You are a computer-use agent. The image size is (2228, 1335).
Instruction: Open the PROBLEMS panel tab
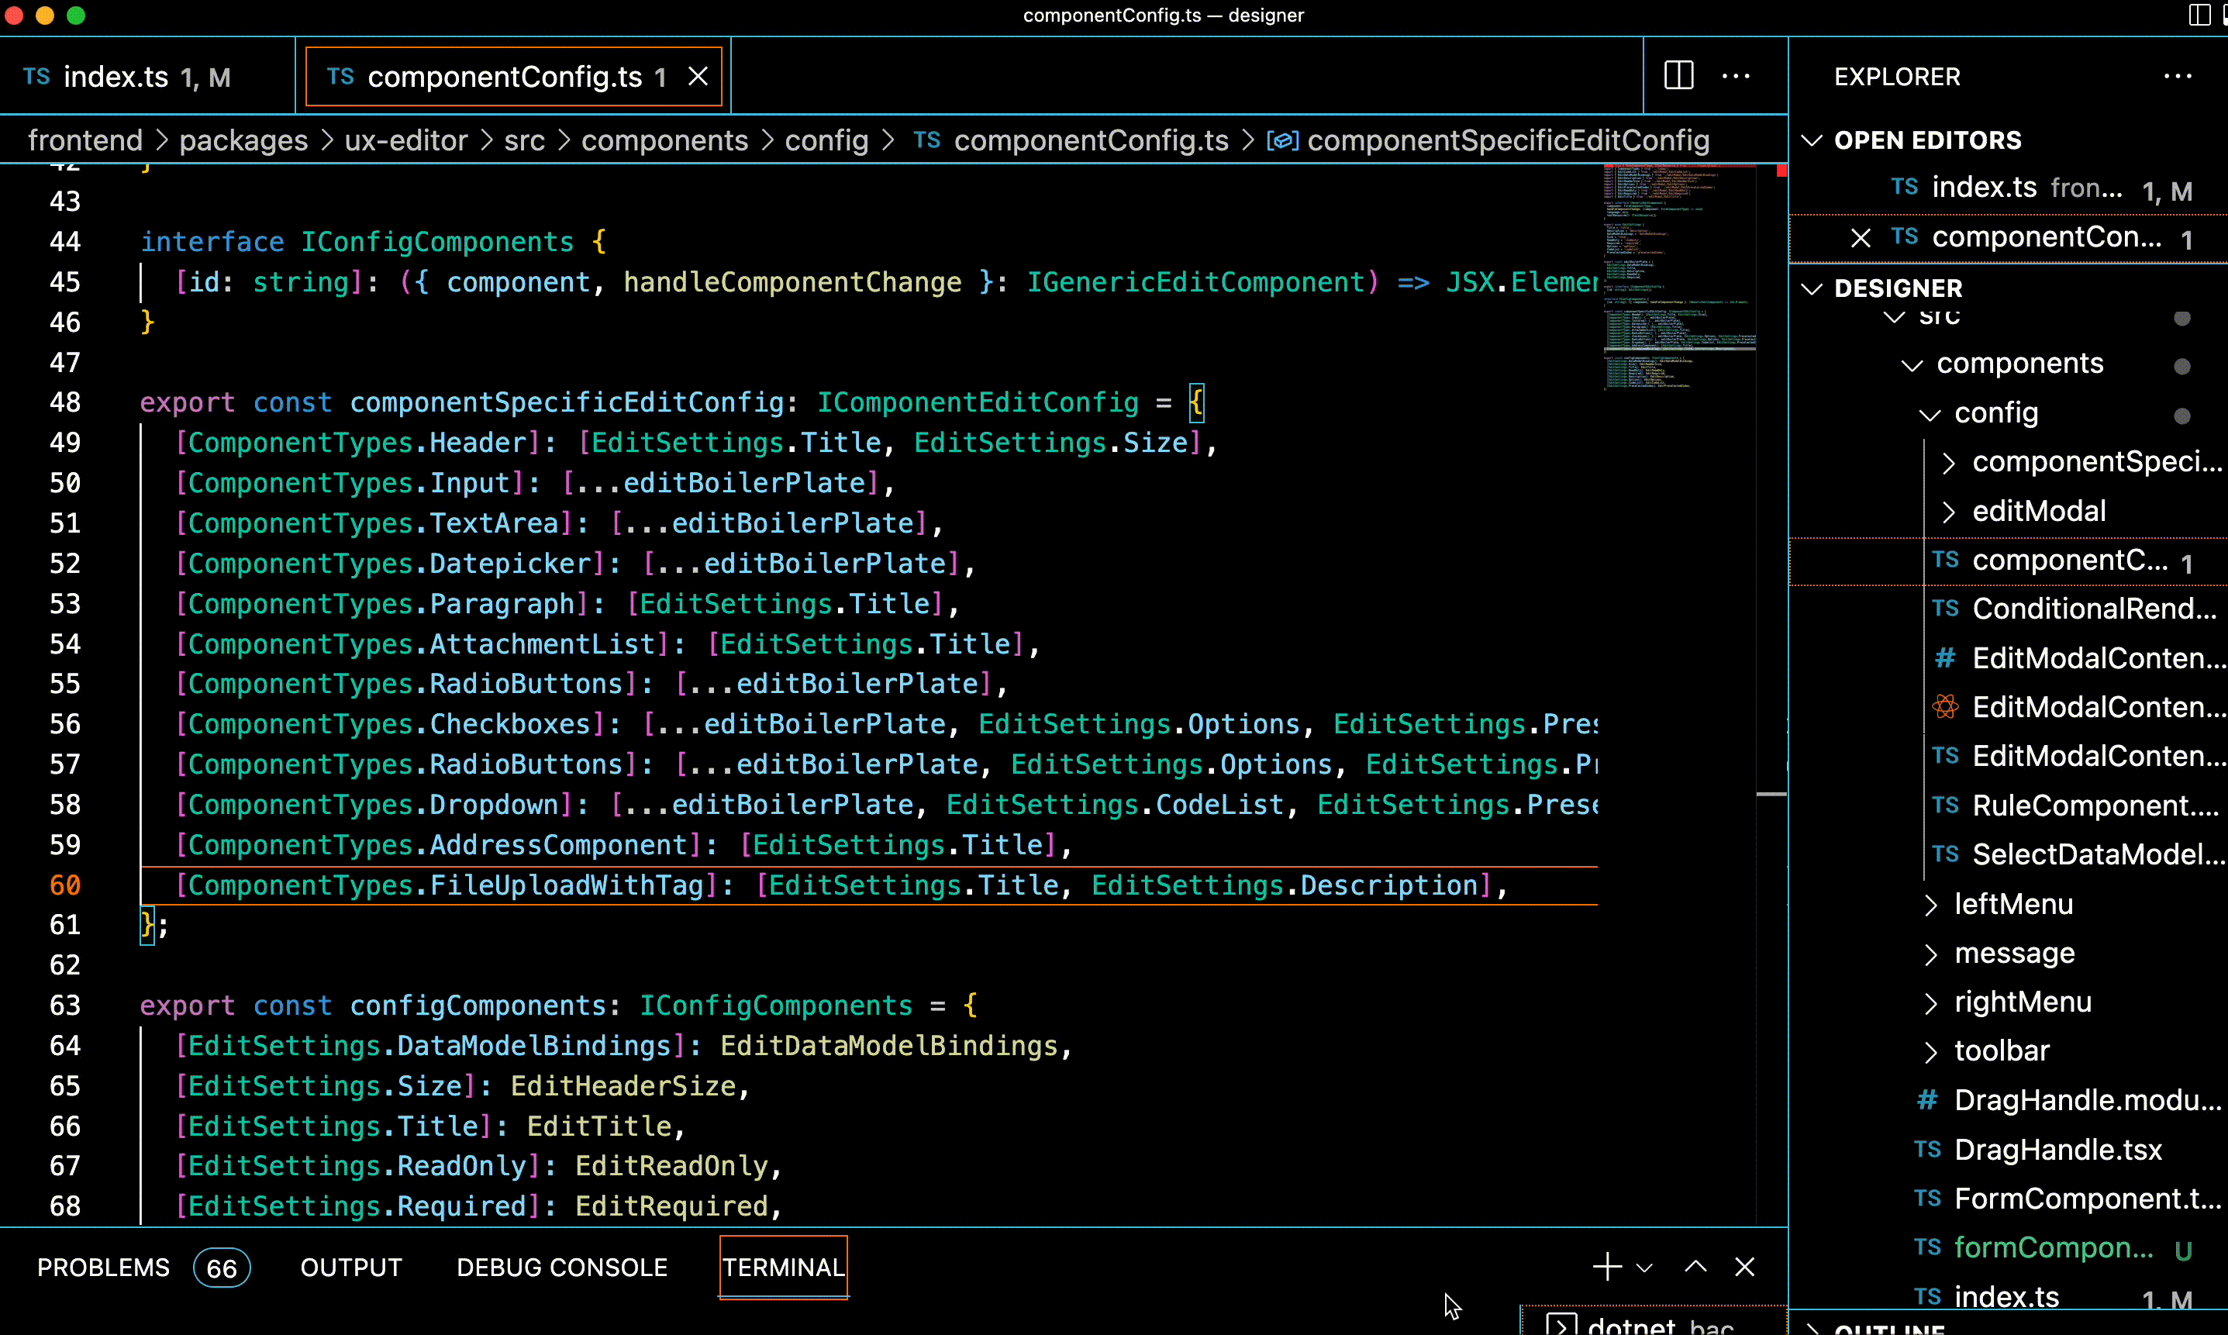[102, 1267]
